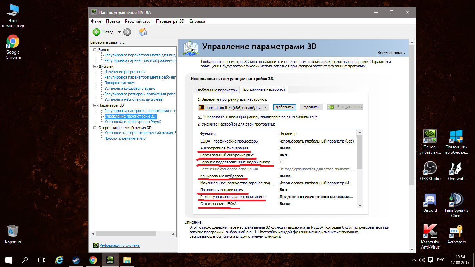Open the Правка menu
Image resolution: width=475 pixels, height=267 pixels.
tap(113, 21)
